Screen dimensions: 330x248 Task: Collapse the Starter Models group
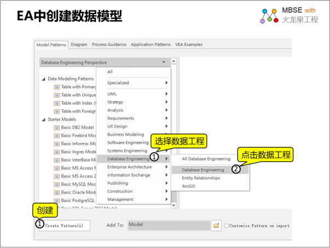[44, 120]
